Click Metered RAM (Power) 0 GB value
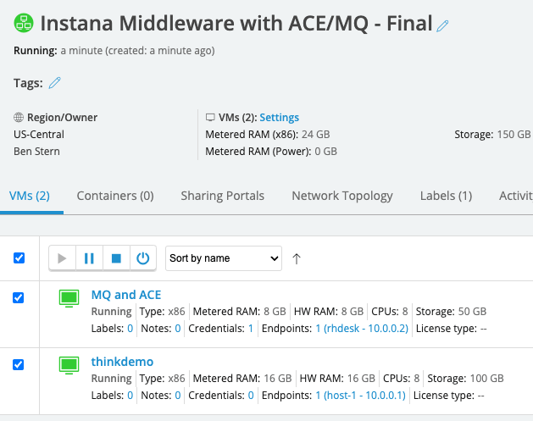The height and width of the screenshot is (421, 533). point(325,152)
